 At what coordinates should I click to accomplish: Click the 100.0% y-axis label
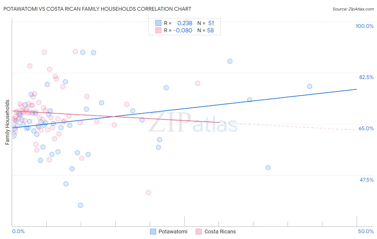point(365,26)
